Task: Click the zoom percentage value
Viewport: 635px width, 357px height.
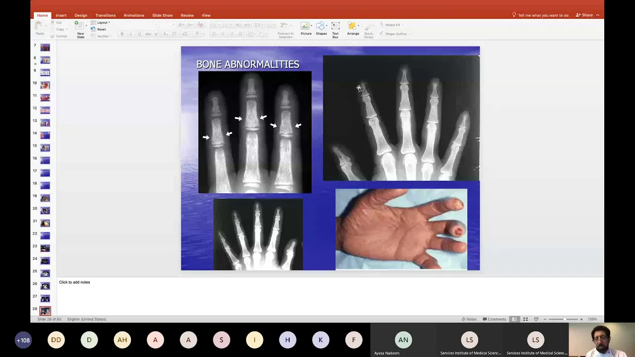Action: pos(593,319)
